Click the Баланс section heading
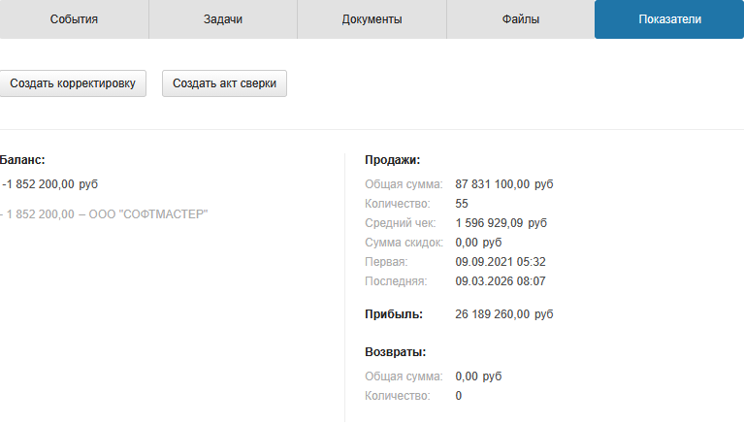This screenshot has width=744, height=425. 23,160
